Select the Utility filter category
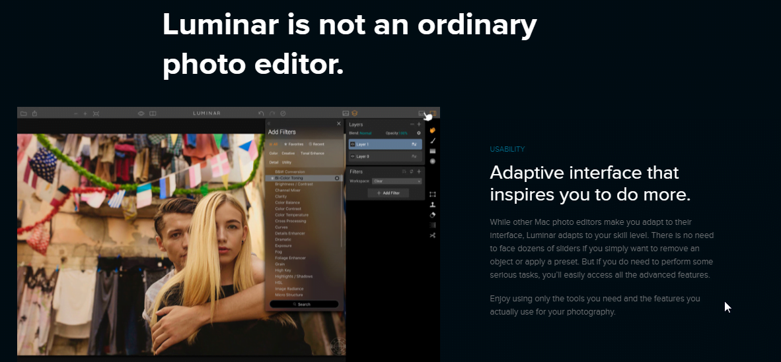 [286, 162]
